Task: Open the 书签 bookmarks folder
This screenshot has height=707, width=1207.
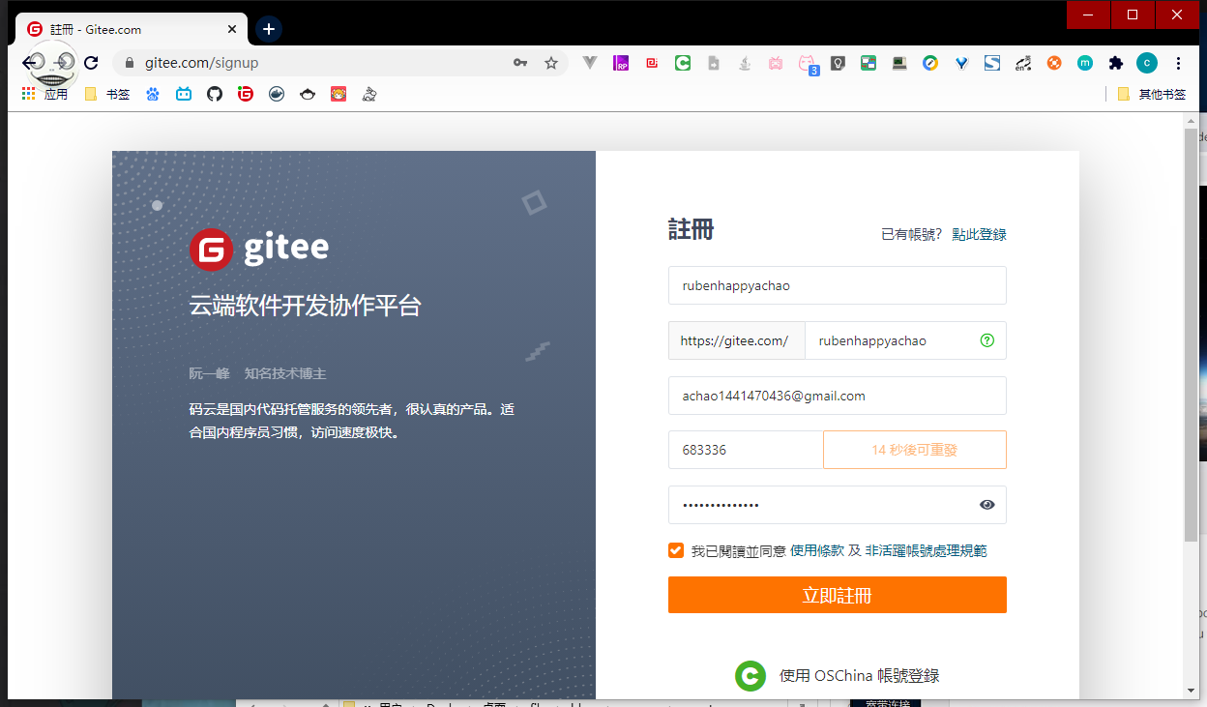Action: pyautogui.click(x=107, y=94)
